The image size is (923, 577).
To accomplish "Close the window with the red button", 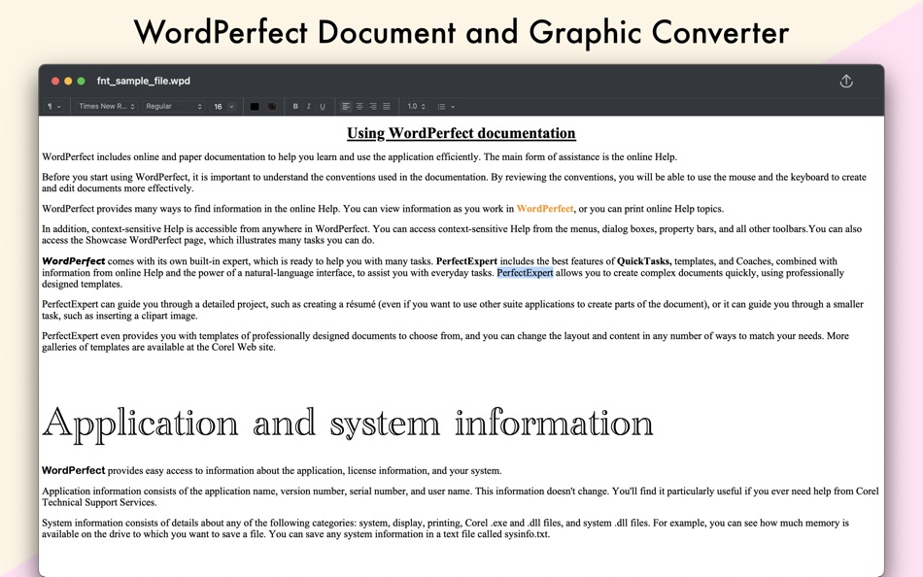I will (55, 81).
